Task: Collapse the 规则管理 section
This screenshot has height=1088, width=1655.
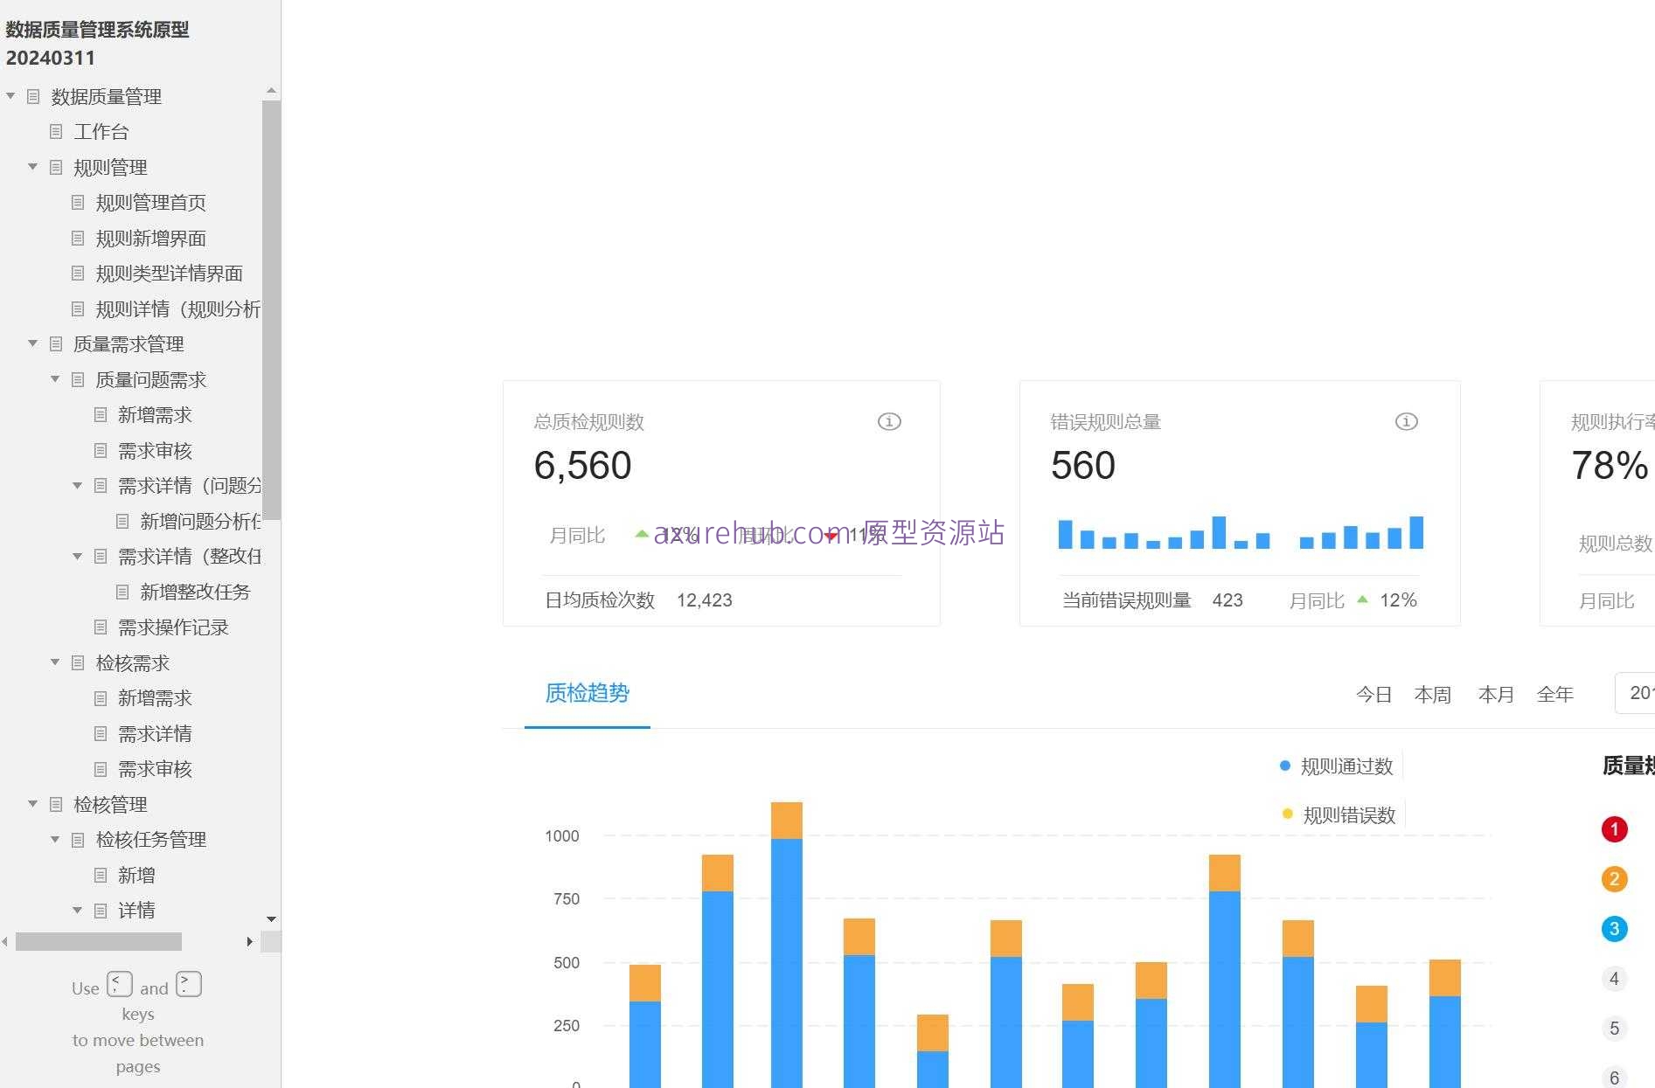Action: pos(32,167)
